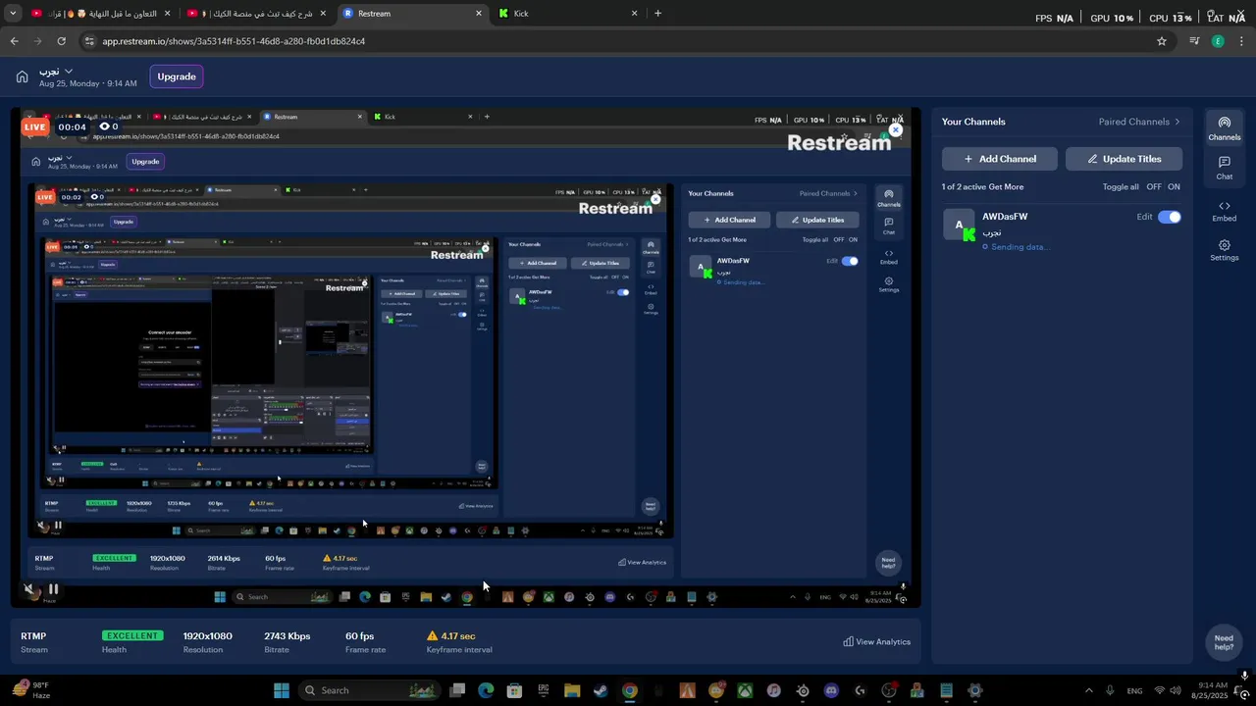Open the Channels panel in right sidebar
The width and height of the screenshot is (1256, 706).
coord(1224,128)
